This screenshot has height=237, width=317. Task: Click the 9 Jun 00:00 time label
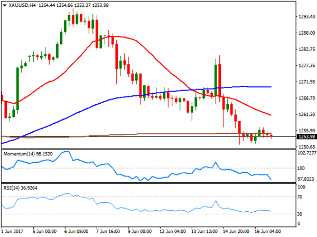139,231
